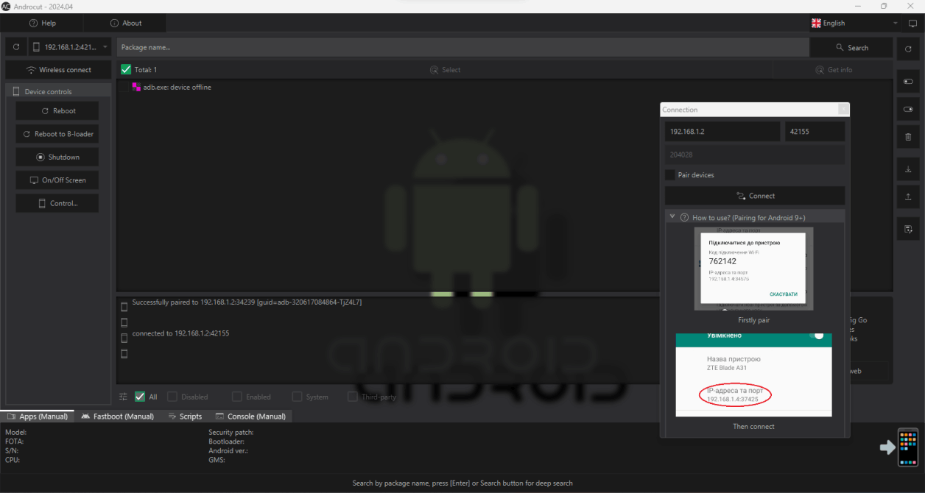Toggle the All packages checkbox
The height and width of the screenshot is (493, 925).
[140, 396]
